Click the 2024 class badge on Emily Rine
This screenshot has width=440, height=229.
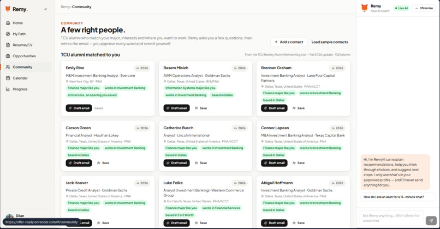pyautogui.click(x=142, y=68)
